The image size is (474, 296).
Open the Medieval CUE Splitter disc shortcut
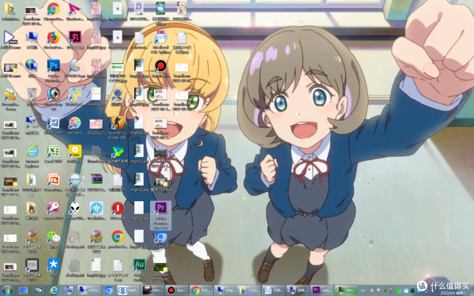click(161, 42)
